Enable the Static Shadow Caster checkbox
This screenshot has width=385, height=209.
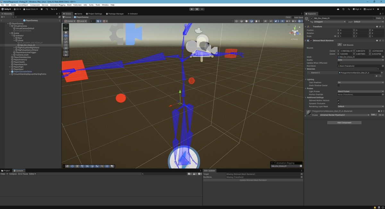pos(338,85)
